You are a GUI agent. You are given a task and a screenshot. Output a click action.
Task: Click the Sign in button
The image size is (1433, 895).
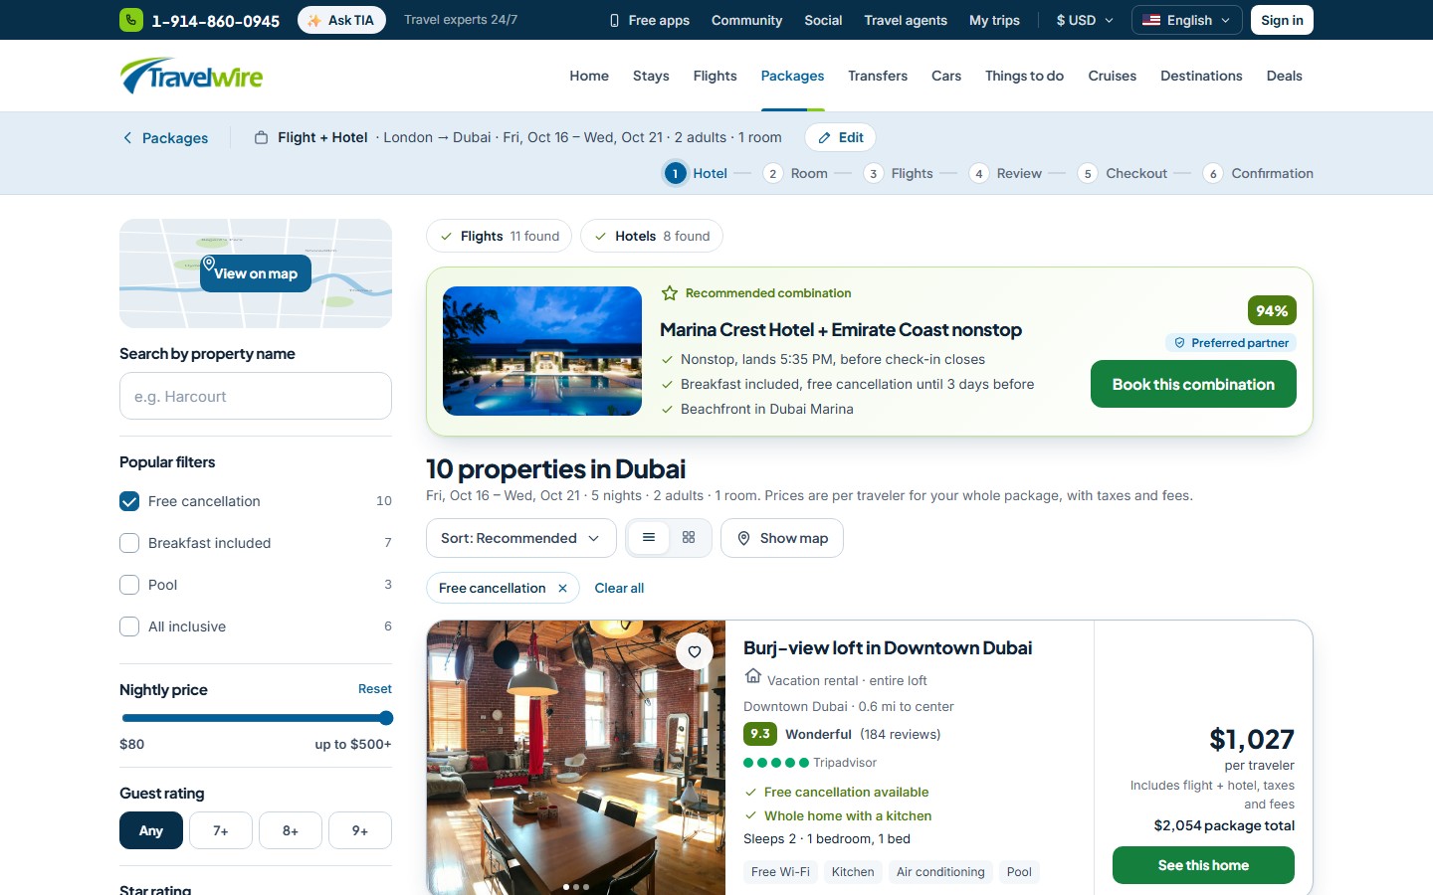pos(1282,20)
